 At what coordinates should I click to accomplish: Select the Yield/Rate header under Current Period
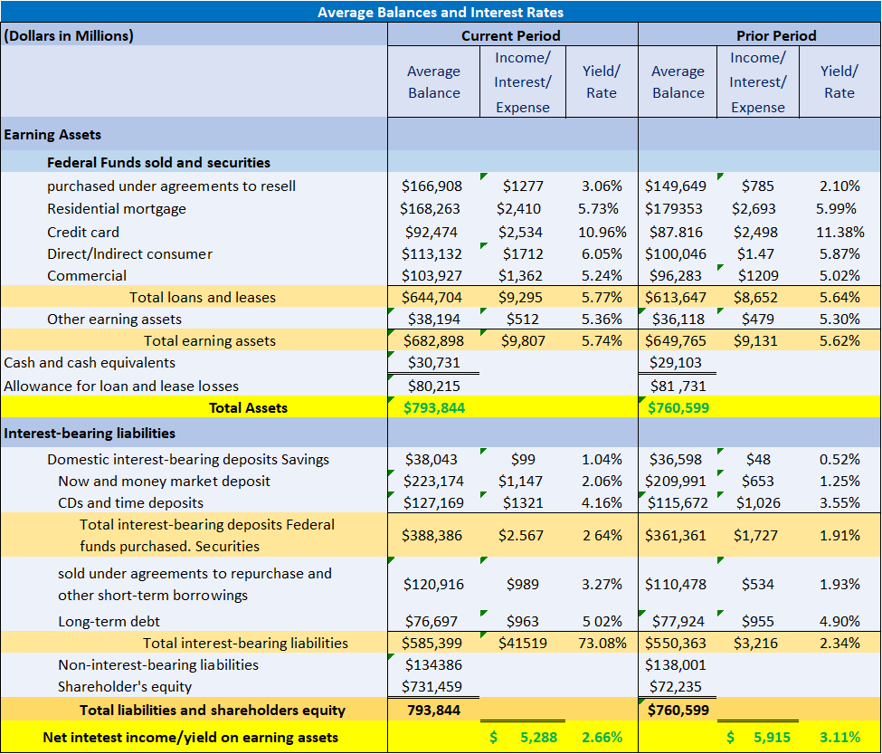602,81
